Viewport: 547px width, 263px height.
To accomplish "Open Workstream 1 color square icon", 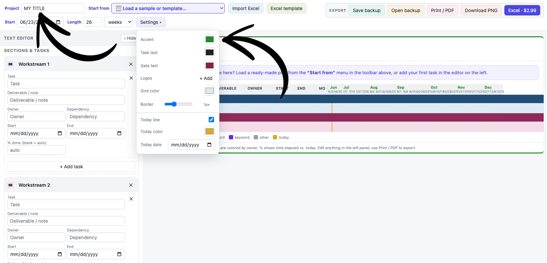I will pos(10,64).
